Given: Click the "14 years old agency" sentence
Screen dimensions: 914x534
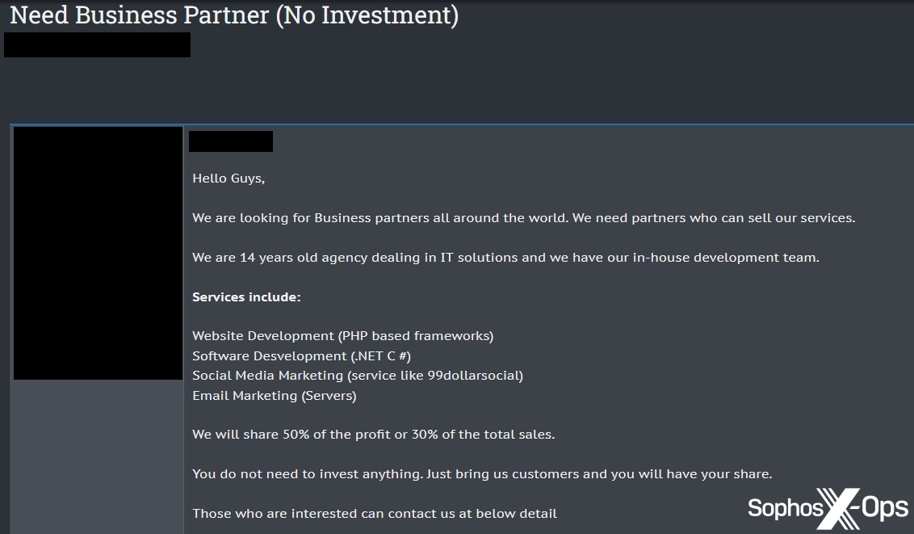Looking at the screenshot, I should [x=505, y=258].
